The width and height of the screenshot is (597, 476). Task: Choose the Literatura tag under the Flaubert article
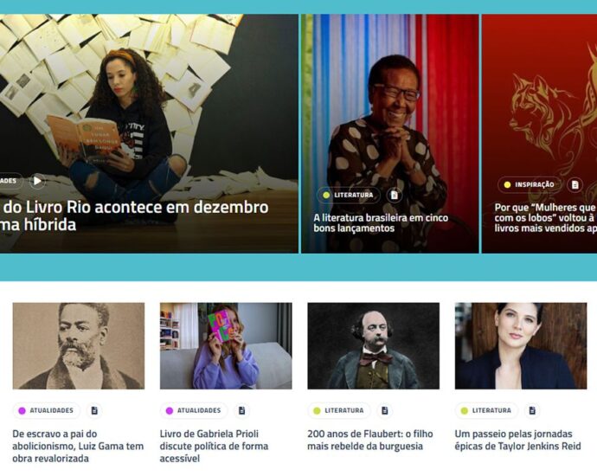[339, 410]
